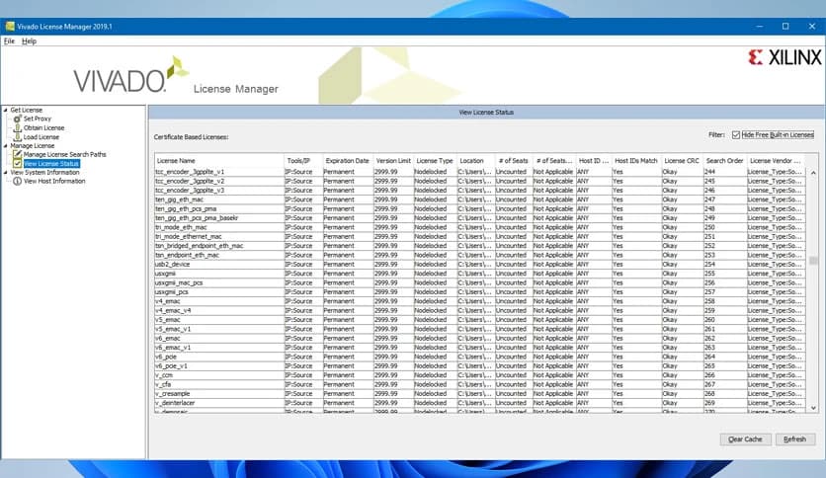
Task: Click the Obtain License icon
Action: pyautogui.click(x=18, y=128)
